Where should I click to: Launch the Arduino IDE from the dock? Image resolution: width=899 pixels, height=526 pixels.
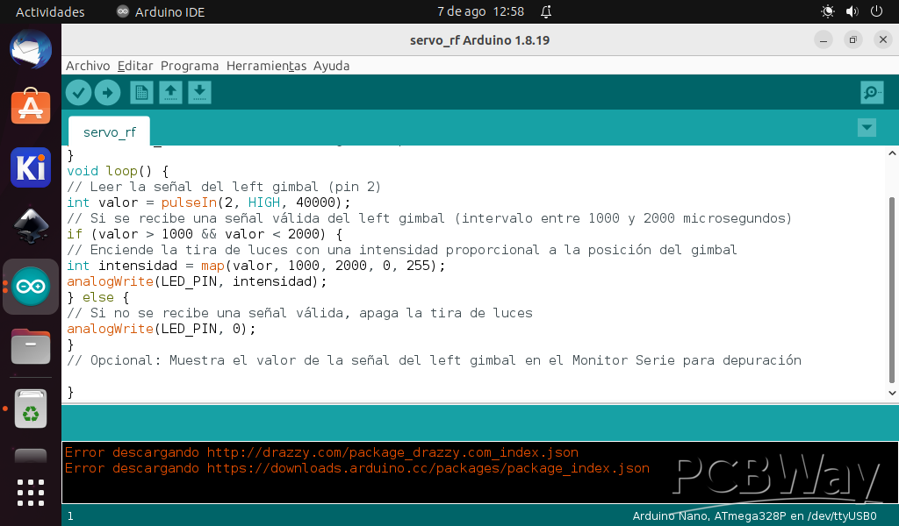pos(30,287)
